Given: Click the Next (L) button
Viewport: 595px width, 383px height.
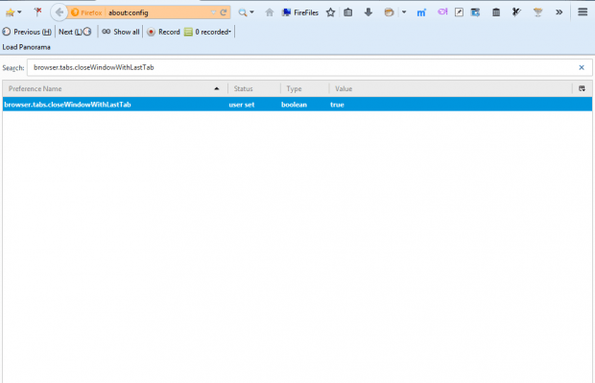Looking at the screenshot, I should tap(75, 32).
